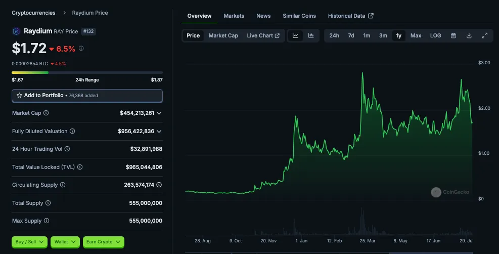This screenshot has height=254, width=499.
Task: Show Total Value Locked info icon
Action: coord(80,167)
